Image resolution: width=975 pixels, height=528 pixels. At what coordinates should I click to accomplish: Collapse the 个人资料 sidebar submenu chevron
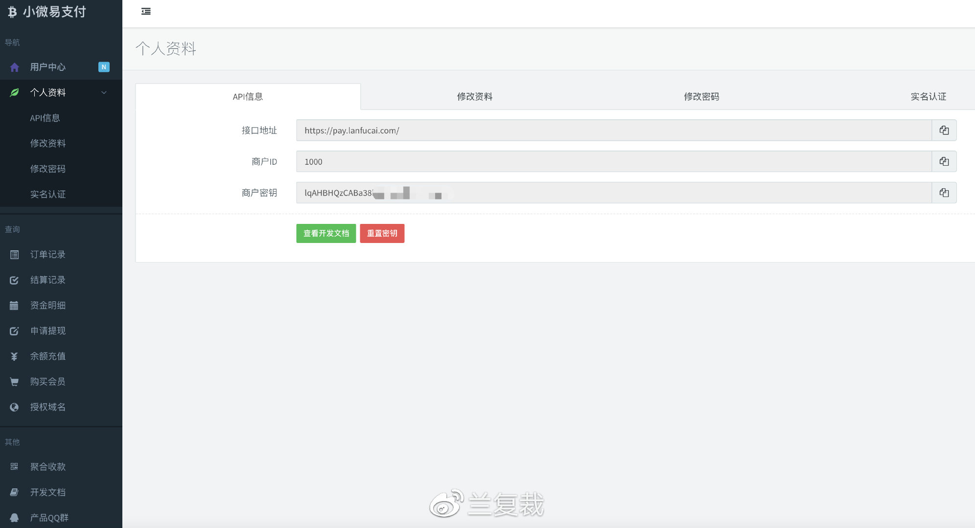coord(104,92)
